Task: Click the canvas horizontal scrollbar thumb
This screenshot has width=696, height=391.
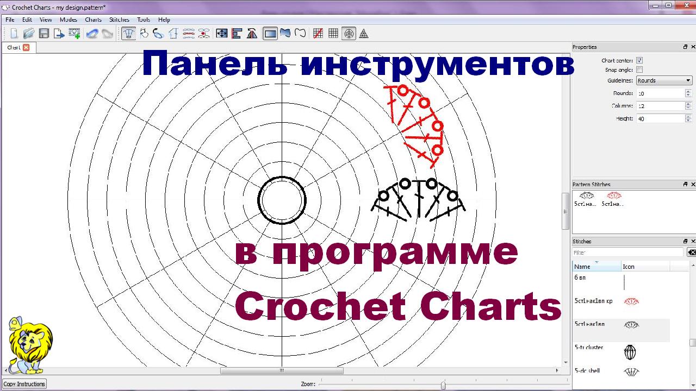Action: (282, 370)
